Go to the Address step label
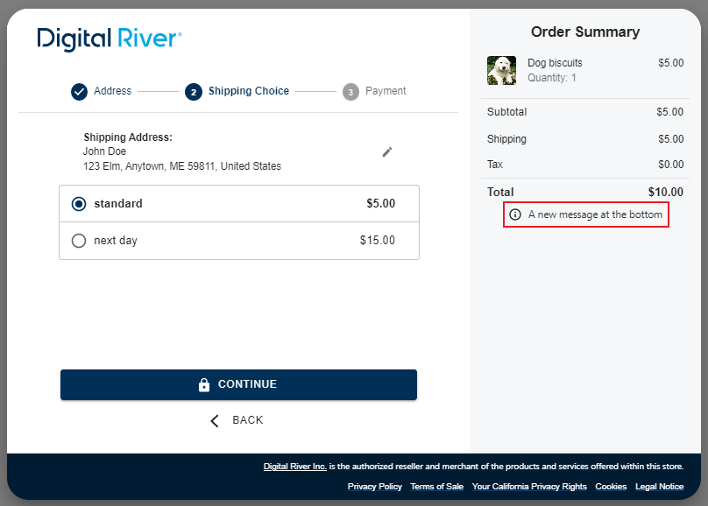 [x=112, y=91]
